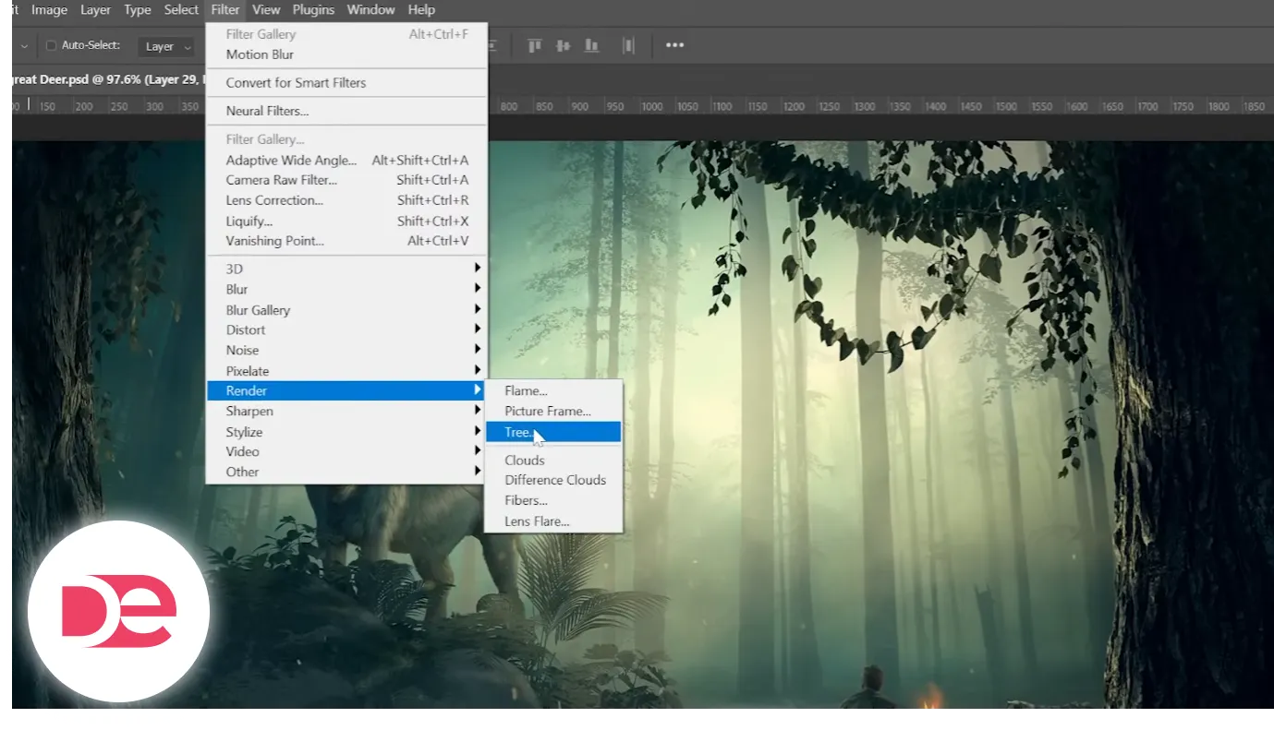Open the Window menu
The height and width of the screenshot is (730, 1274).
371,10
